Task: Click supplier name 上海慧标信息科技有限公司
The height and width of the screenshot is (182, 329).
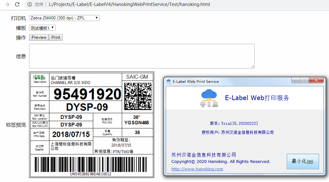Action: click(71, 146)
